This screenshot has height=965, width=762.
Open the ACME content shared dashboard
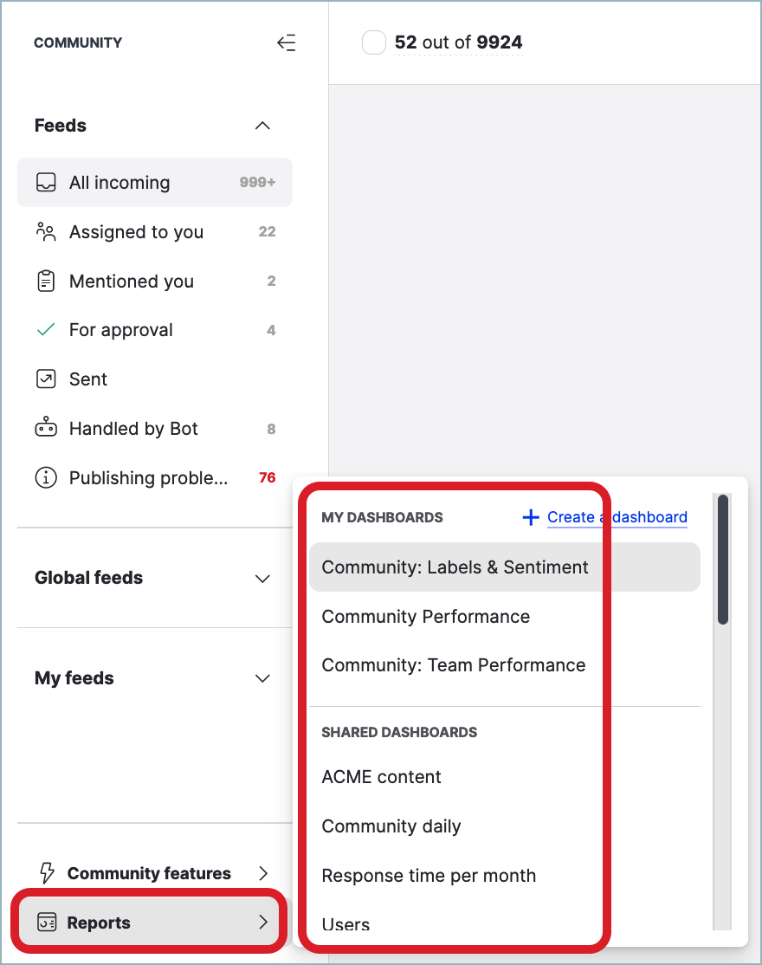(x=381, y=777)
